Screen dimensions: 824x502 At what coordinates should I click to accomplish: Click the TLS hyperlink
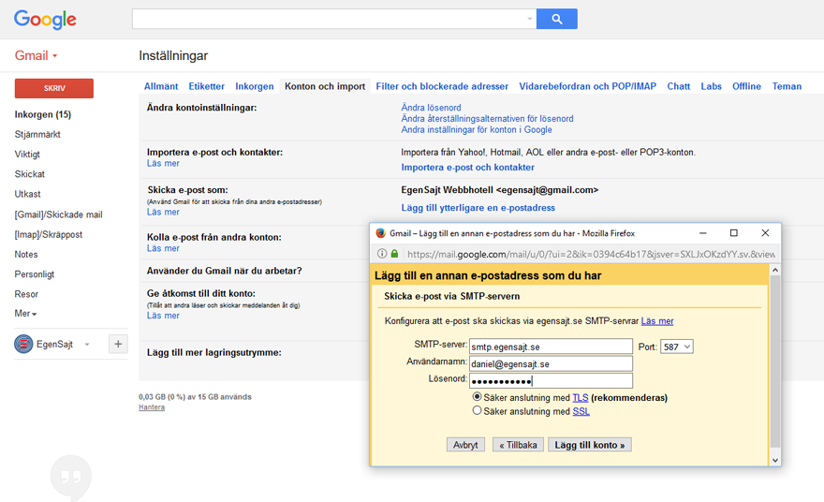pos(581,398)
